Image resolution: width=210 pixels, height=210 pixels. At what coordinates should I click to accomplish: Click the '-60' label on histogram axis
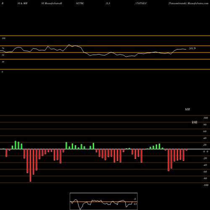tap(205, 172)
